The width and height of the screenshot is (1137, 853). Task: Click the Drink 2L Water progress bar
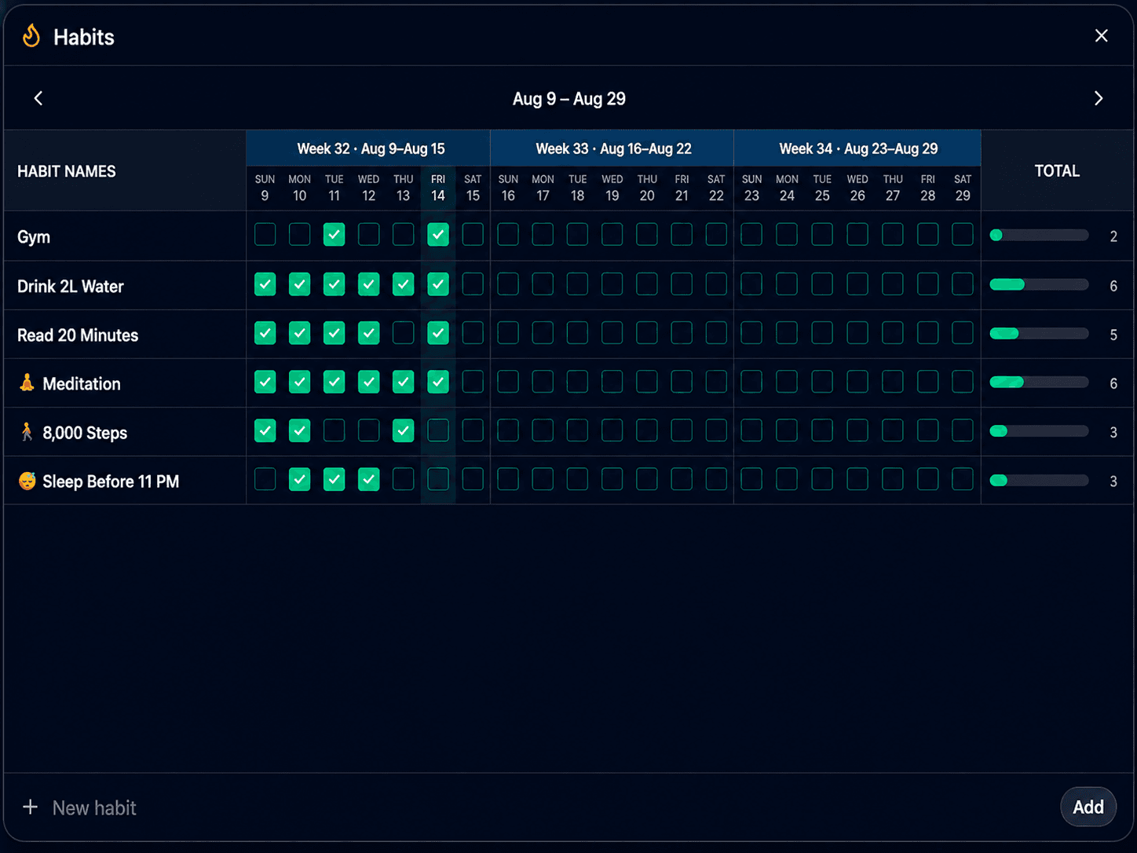tap(1039, 284)
